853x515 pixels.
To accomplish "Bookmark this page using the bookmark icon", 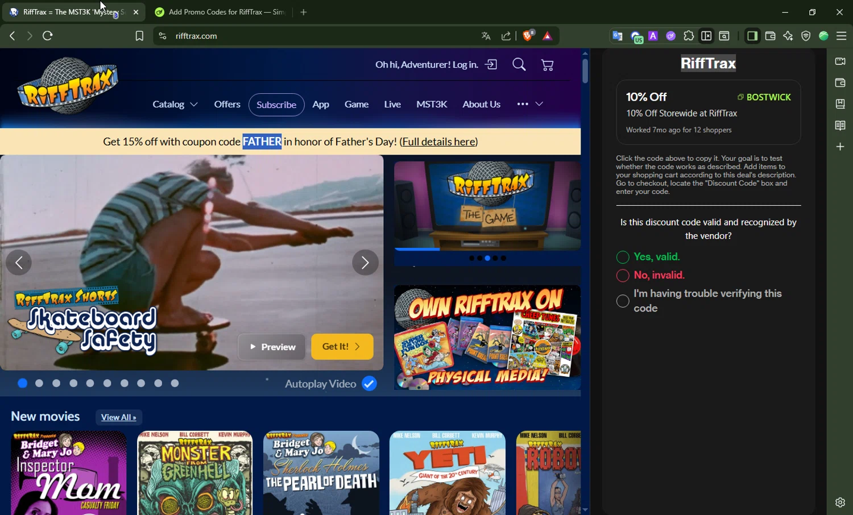I will tap(139, 36).
